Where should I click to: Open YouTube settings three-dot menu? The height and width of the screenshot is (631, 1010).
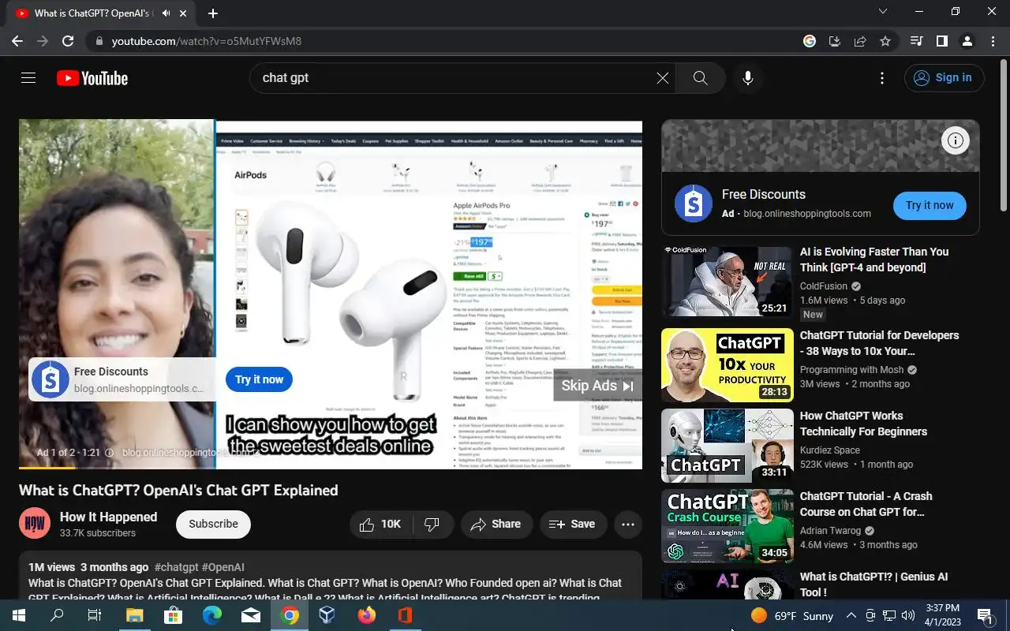[882, 78]
